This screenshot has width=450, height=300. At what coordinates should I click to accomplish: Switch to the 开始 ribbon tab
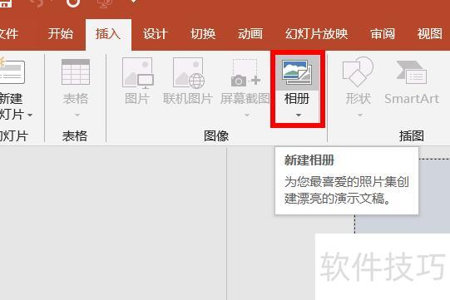point(60,34)
